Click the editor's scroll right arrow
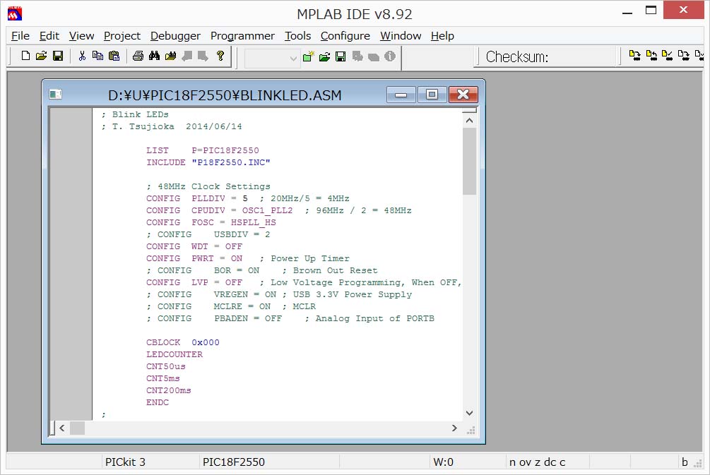Image resolution: width=710 pixels, height=475 pixels. click(454, 428)
